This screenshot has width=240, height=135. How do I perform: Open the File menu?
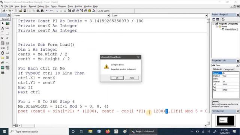click(6, 6)
